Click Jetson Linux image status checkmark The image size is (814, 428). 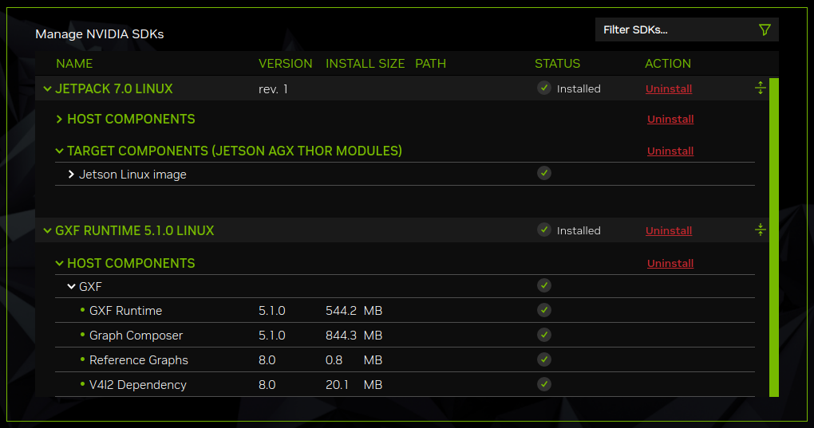[544, 173]
